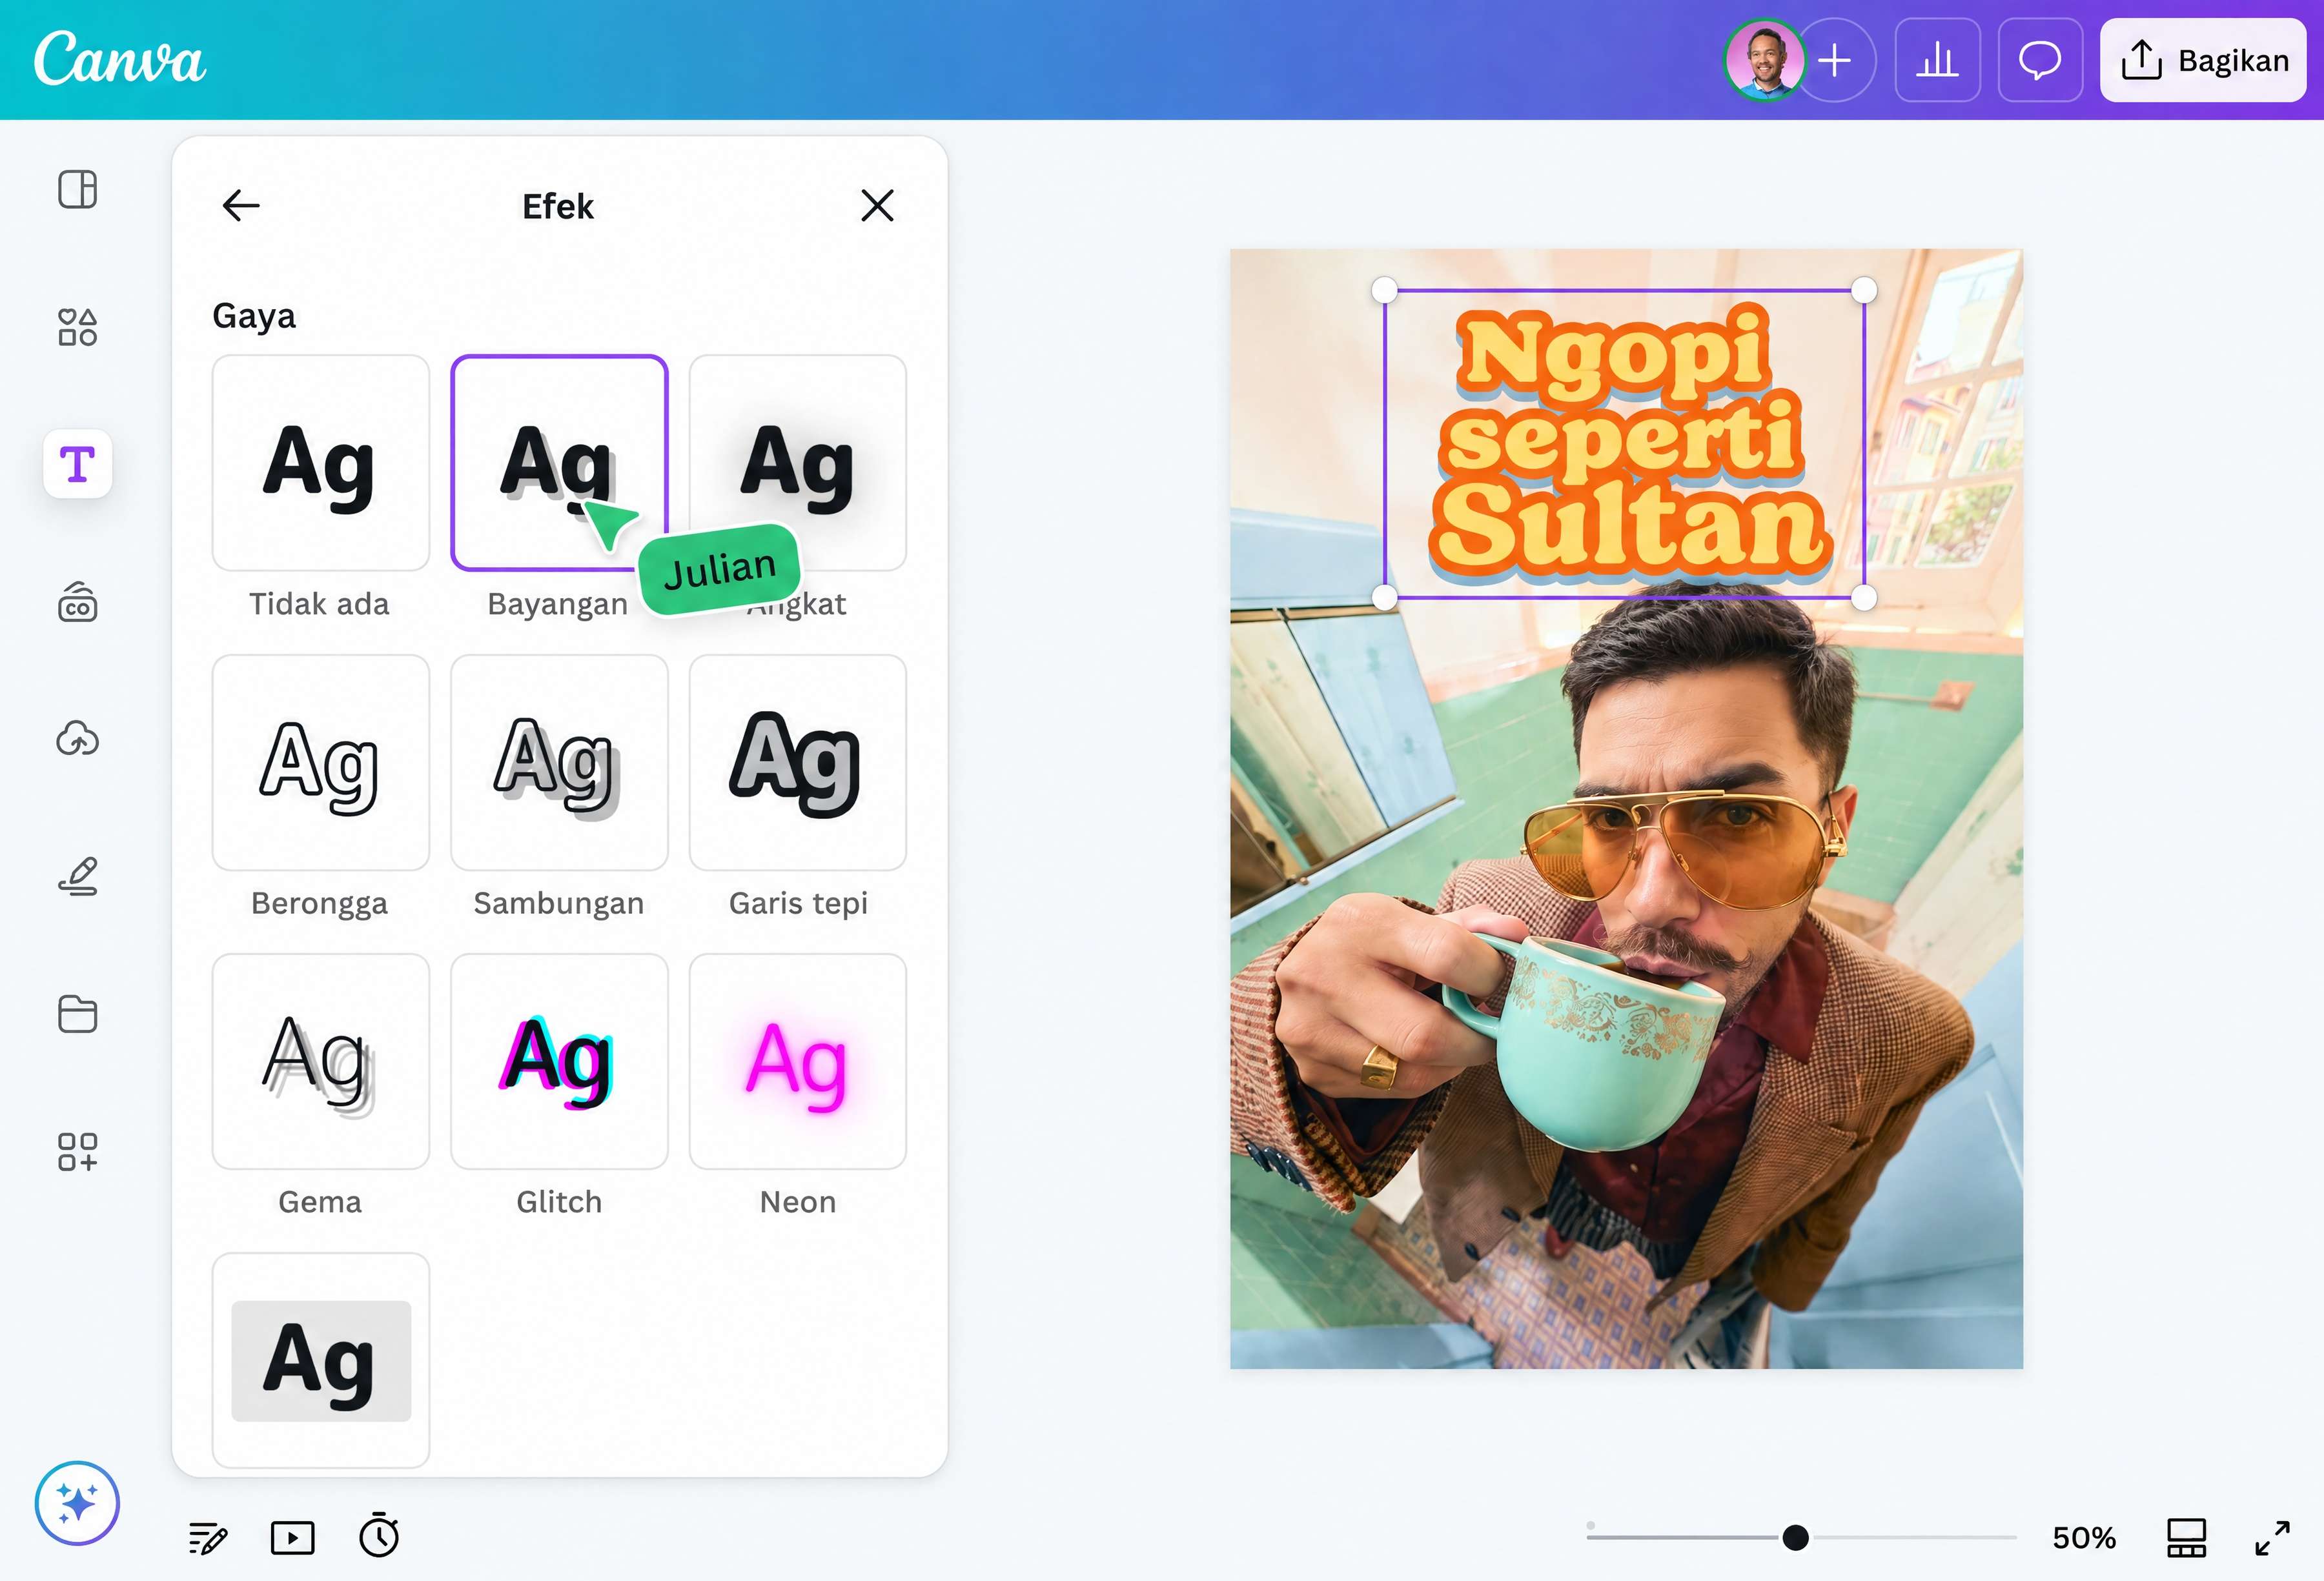Click the Bagikan share button

coord(2203,60)
